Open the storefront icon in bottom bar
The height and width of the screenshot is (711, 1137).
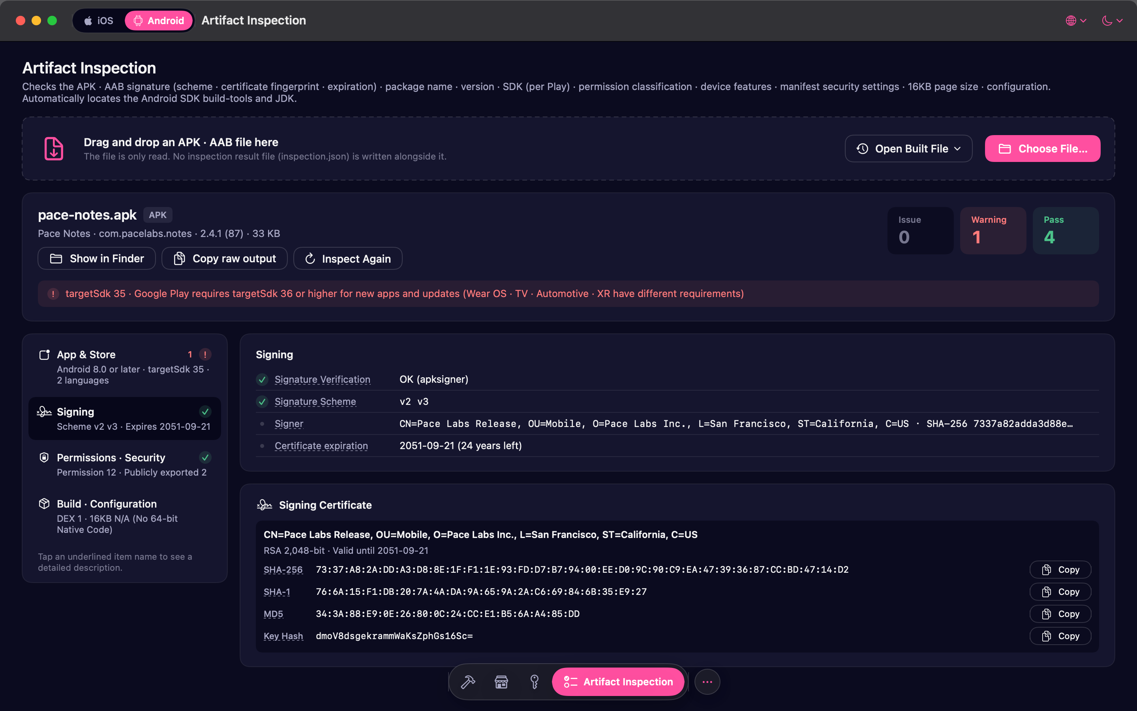coord(501,682)
